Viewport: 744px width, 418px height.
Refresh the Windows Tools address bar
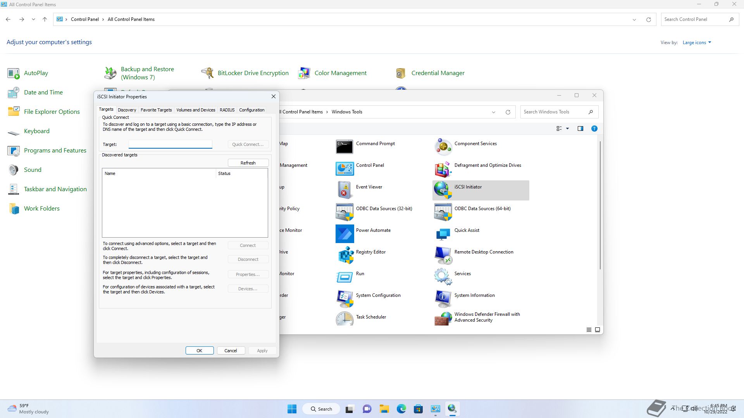pos(508,112)
